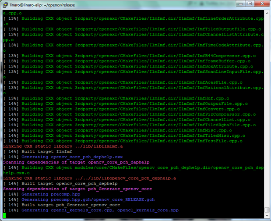Click the ImfTiledOutputFile.cpp.o build line
This screenshot has width=271, height=221.
[132, 29]
